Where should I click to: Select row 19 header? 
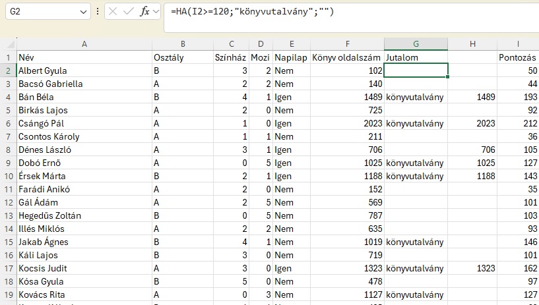point(9,294)
